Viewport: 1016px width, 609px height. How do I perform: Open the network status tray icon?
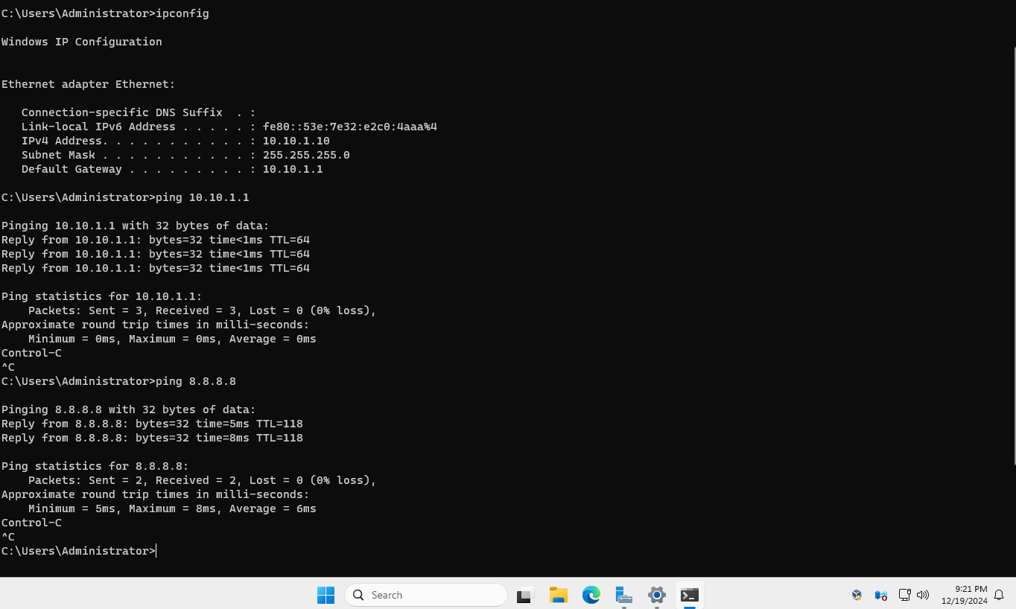click(x=904, y=595)
